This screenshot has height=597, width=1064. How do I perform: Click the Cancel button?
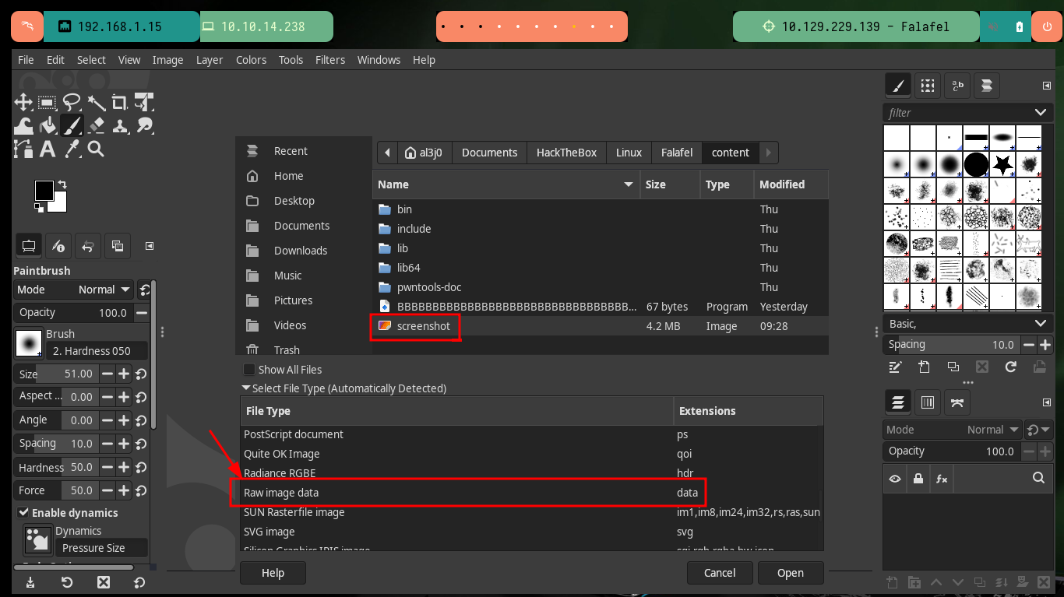pos(720,573)
